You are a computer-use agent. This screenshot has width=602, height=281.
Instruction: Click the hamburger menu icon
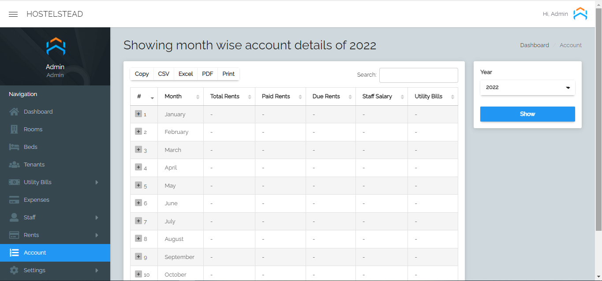[13, 14]
